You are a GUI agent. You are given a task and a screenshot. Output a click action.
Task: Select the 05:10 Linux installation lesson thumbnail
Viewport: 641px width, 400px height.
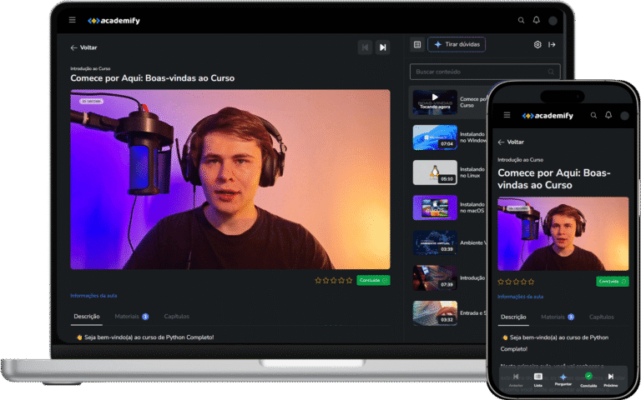click(x=435, y=172)
